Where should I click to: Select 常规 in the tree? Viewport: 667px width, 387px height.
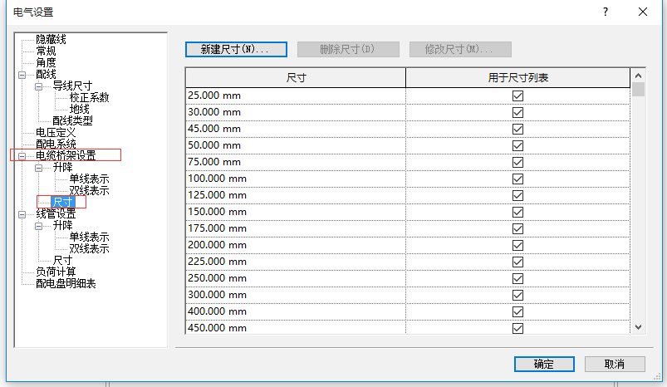coord(46,51)
